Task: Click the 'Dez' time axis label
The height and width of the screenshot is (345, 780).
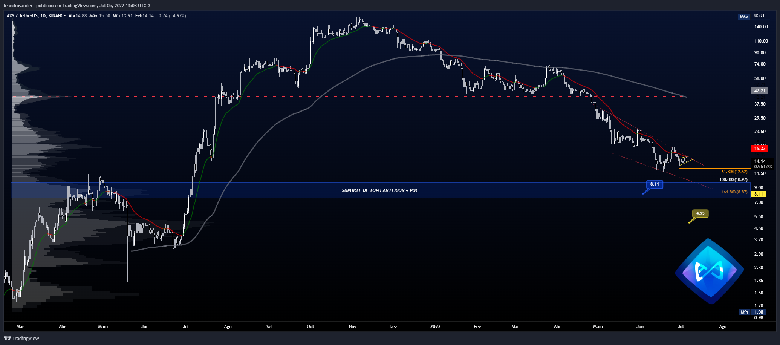Action: (x=393, y=327)
